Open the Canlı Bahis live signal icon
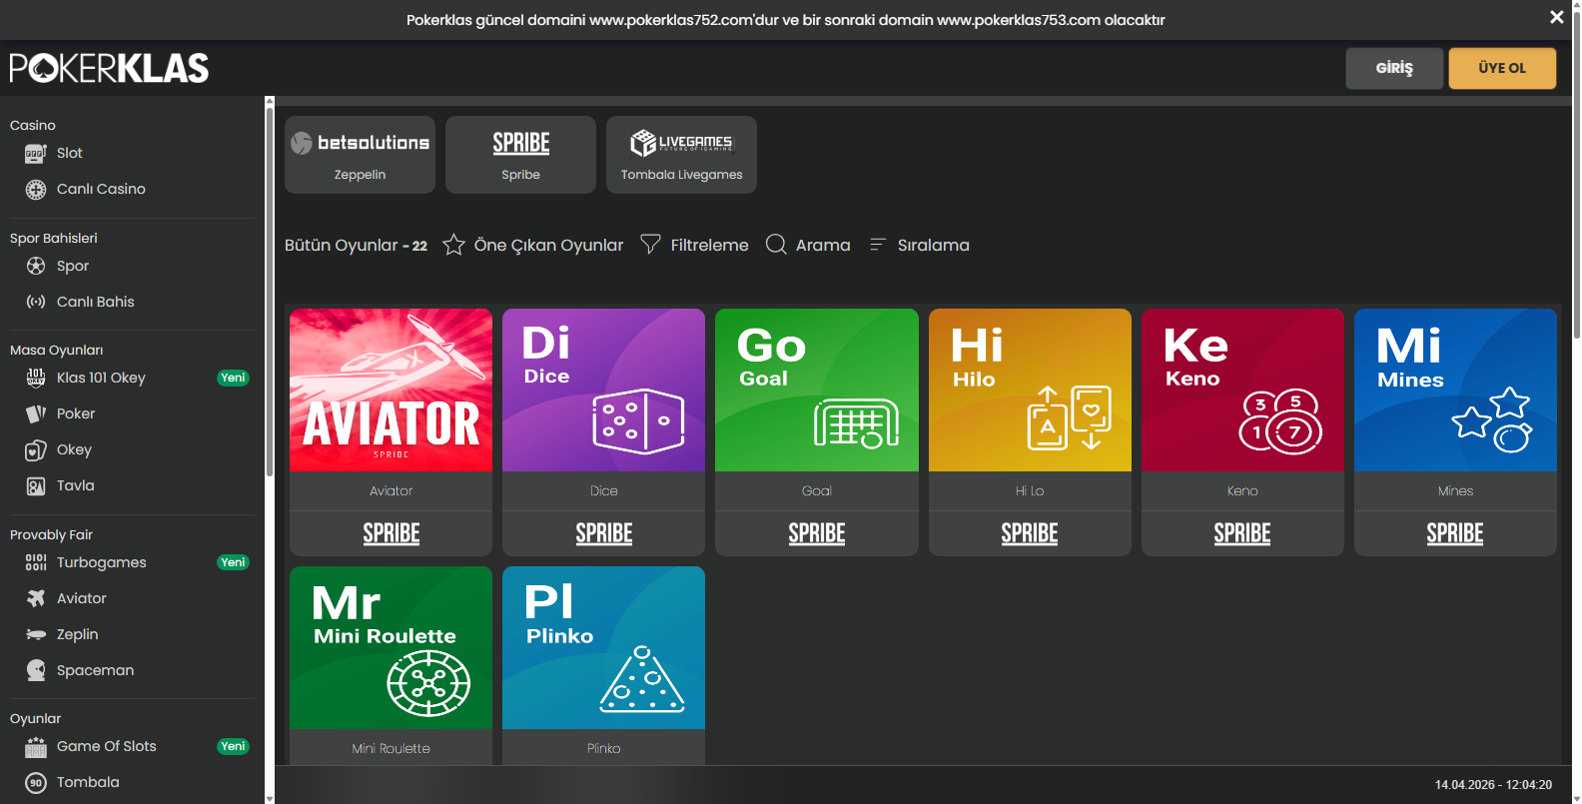The width and height of the screenshot is (1582, 804). point(36,302)
